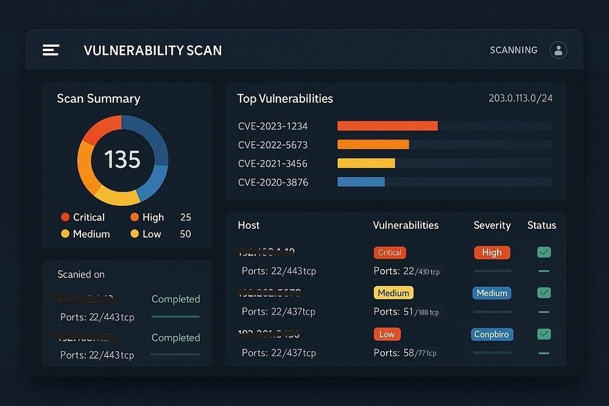Select CVE-2021-3456 entry
Image resolution: width=609 pixels, height=406 pixels.
point(273,163)
